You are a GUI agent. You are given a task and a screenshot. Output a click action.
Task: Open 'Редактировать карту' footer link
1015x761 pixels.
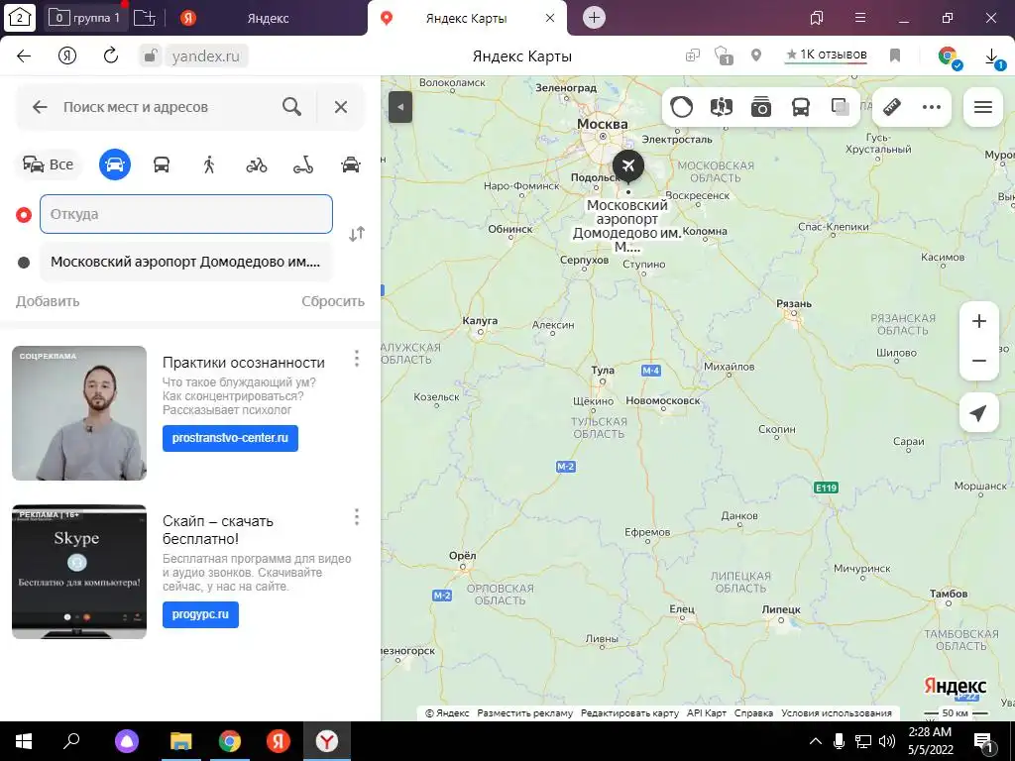pos(629,713)
